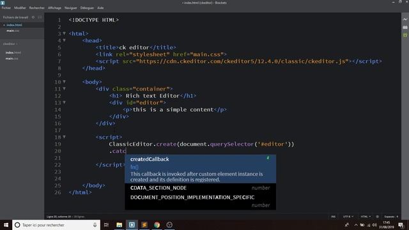Open the Déboguer menu
Image resolution: width=409 pixels, height=230 pixels.
click(87, 8)
